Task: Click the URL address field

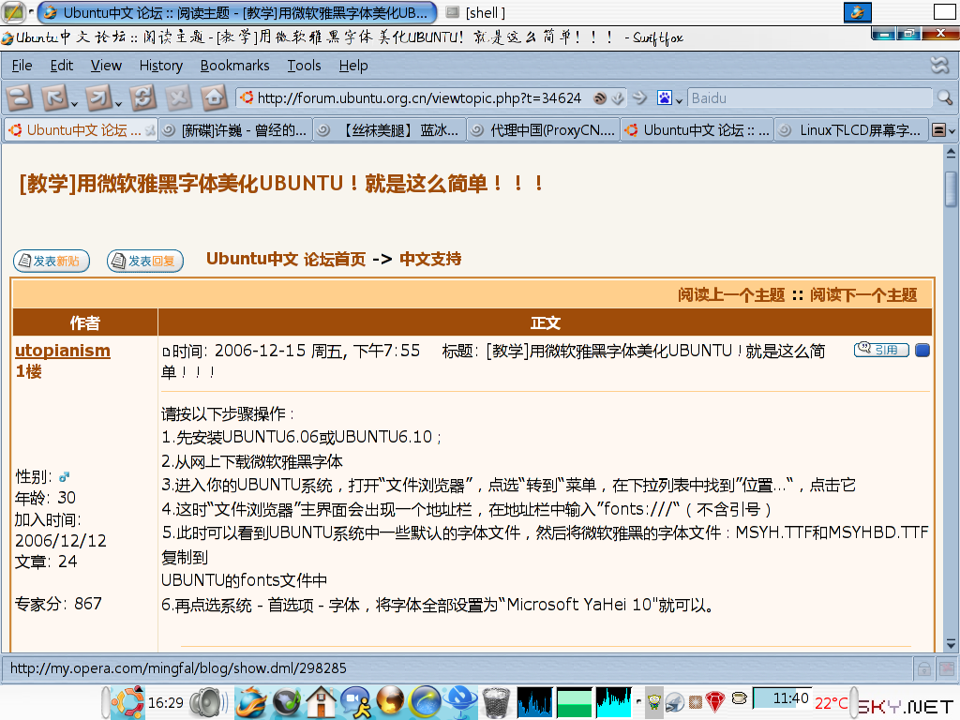Action: pyautogui.click(x=419, y=97)
